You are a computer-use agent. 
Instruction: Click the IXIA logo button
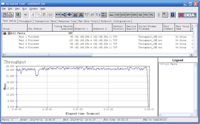pyautogui.click(x=187, y=15)
